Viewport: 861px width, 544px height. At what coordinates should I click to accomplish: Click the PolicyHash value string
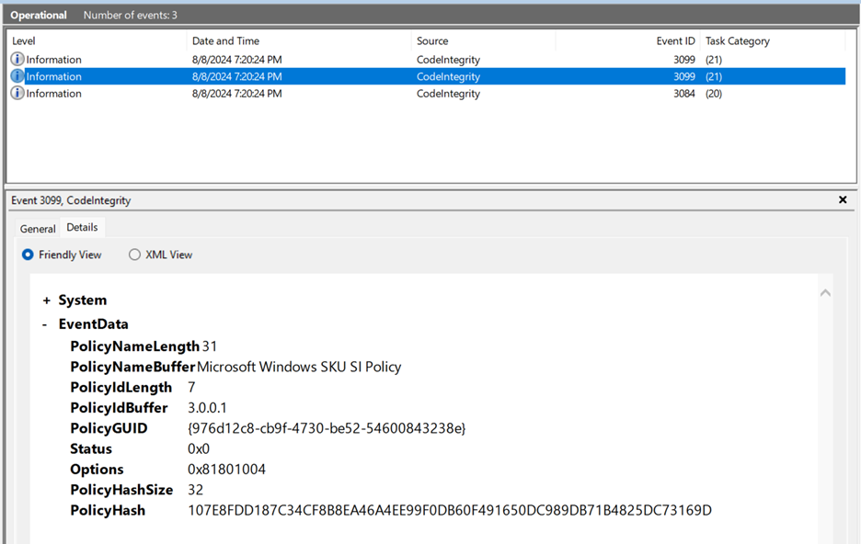[x=450, y=511]
